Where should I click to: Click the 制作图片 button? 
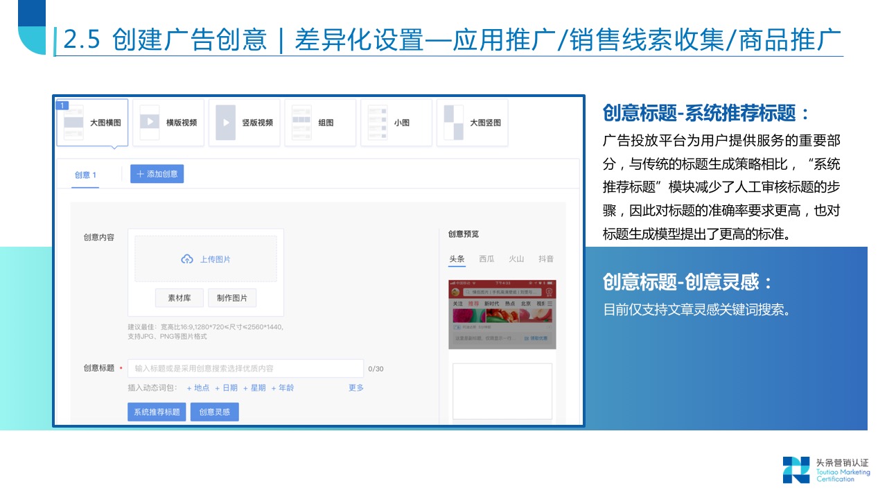pos(232,298)
